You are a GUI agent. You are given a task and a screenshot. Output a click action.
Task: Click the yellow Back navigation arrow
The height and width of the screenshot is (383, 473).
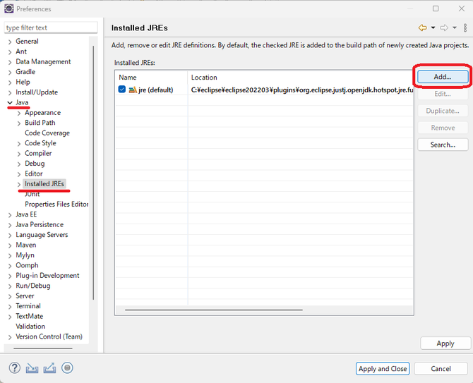click(423, 28)
